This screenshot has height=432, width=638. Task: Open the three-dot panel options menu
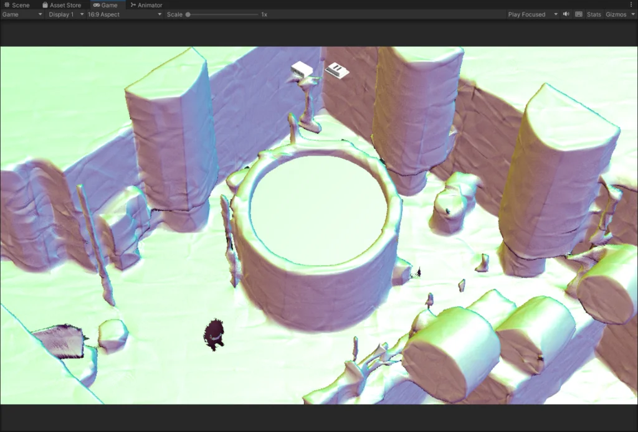[x=631, y=4]
